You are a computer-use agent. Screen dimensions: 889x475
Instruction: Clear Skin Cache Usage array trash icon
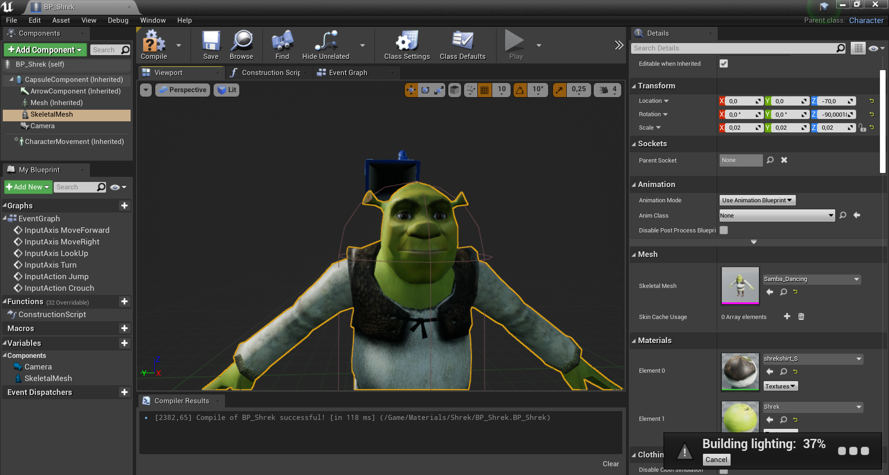[801, 316]
